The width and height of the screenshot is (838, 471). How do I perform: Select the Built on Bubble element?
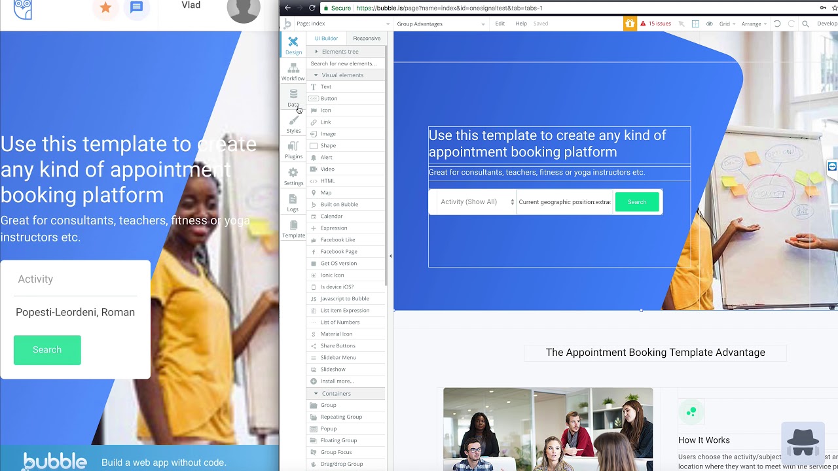346,205
